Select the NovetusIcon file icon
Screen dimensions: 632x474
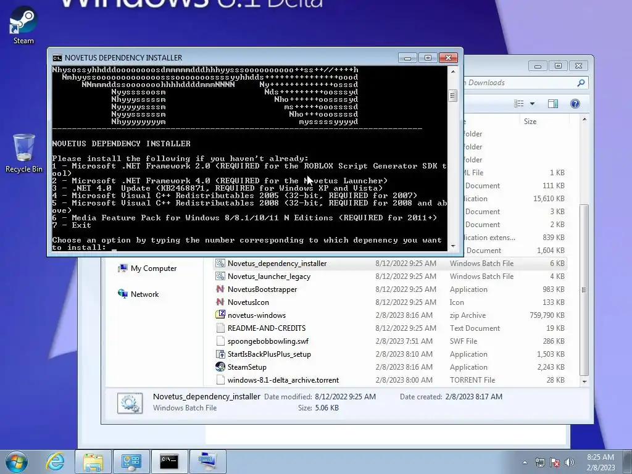click(x=220, y=302)
